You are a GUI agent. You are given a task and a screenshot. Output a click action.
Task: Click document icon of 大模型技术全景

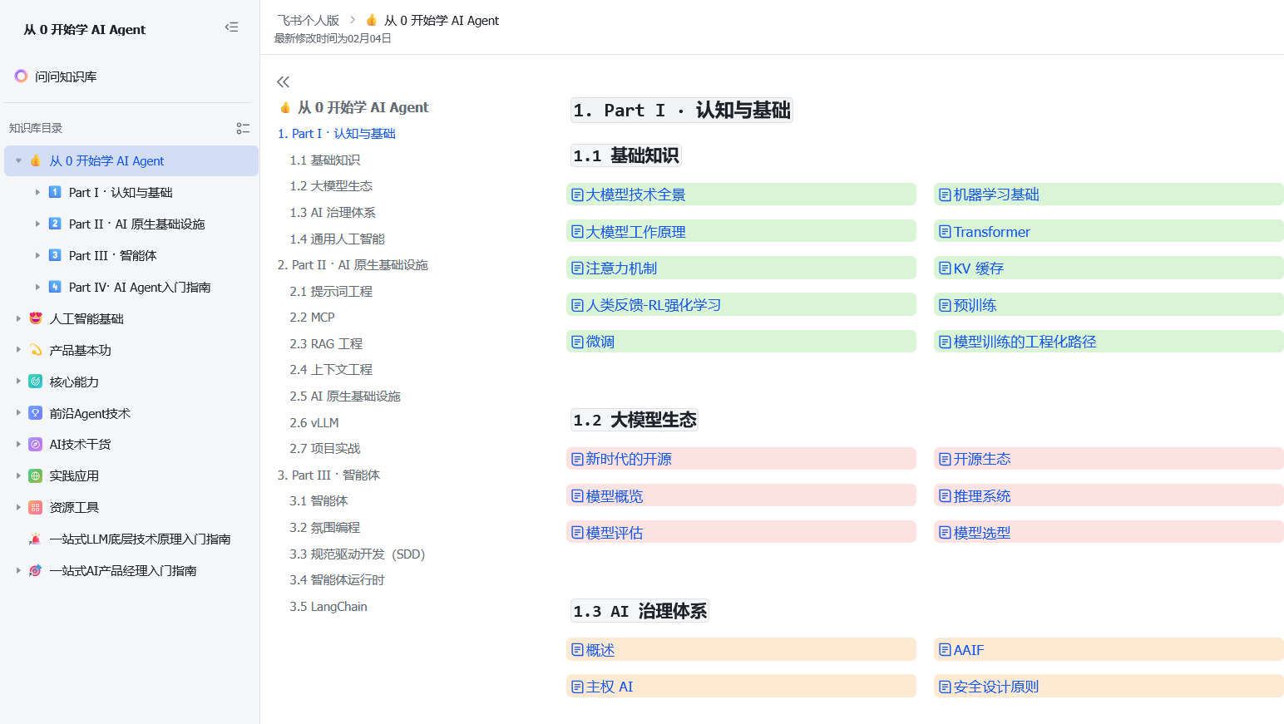tap(577, 195)
